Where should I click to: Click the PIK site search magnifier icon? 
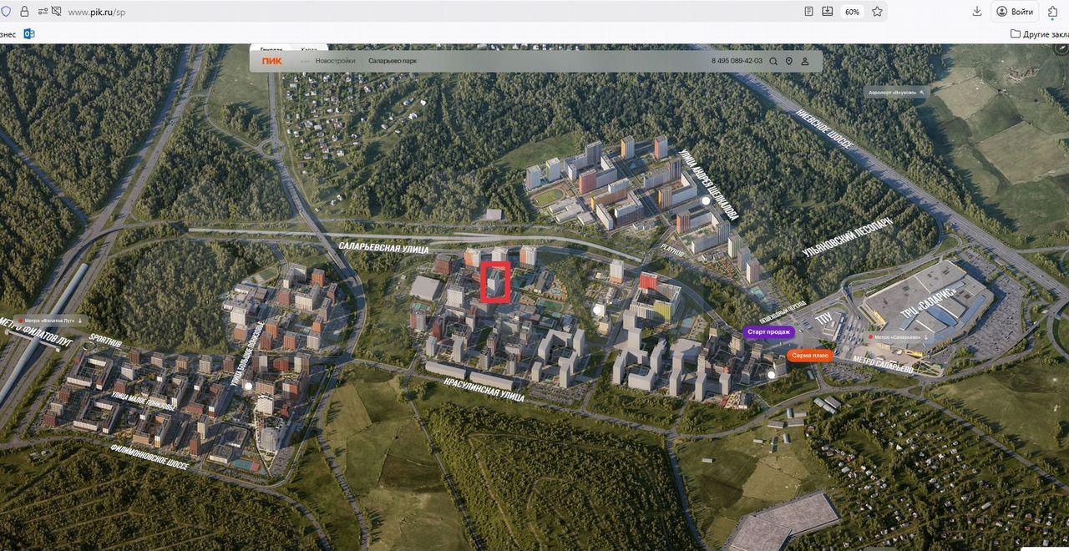coord(773,61)
